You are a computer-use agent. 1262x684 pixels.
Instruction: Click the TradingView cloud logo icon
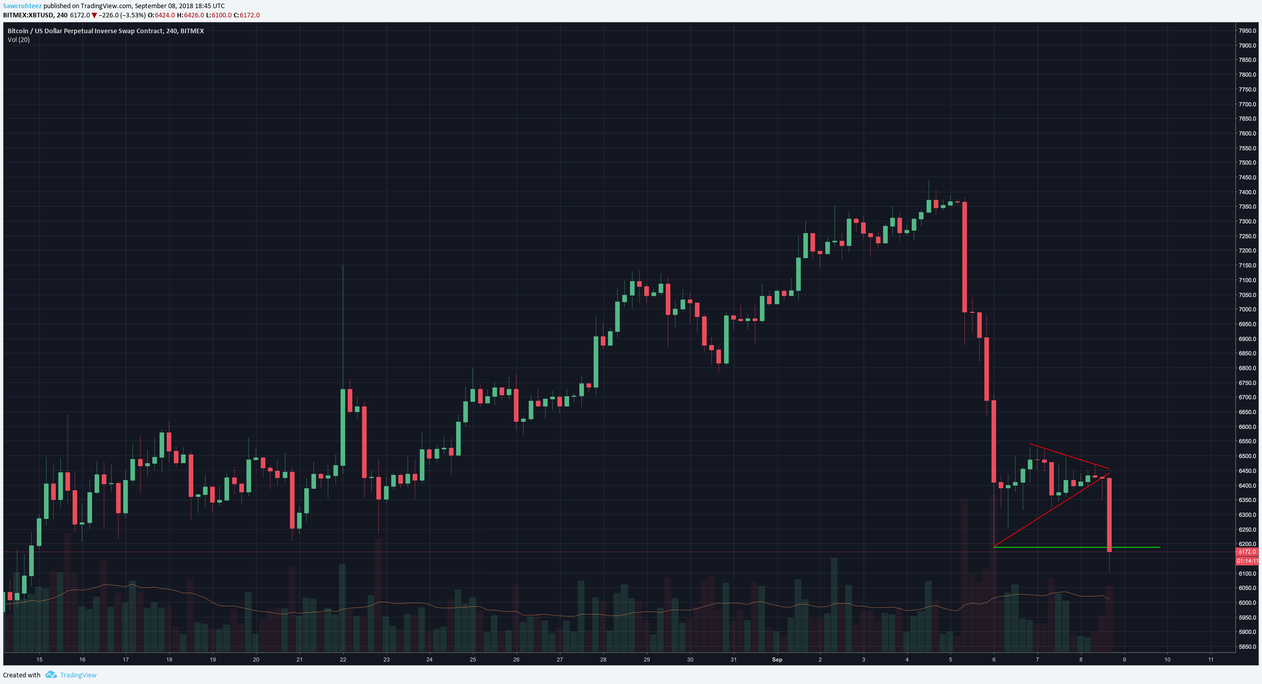coord(51,675)
